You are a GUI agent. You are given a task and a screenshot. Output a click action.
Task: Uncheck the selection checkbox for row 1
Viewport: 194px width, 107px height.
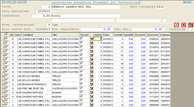pyautogui.click(x=6, y=39)
